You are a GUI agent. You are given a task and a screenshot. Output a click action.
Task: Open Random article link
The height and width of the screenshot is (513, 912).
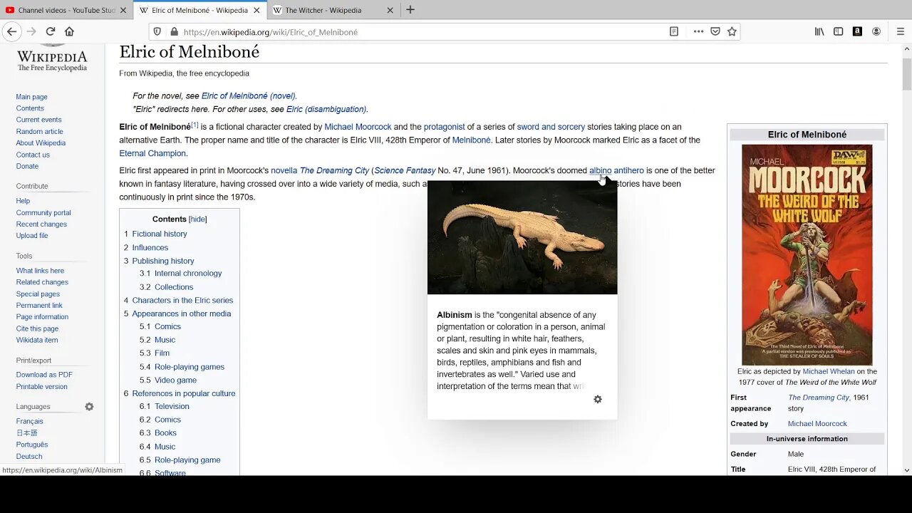tap(40, 131)
